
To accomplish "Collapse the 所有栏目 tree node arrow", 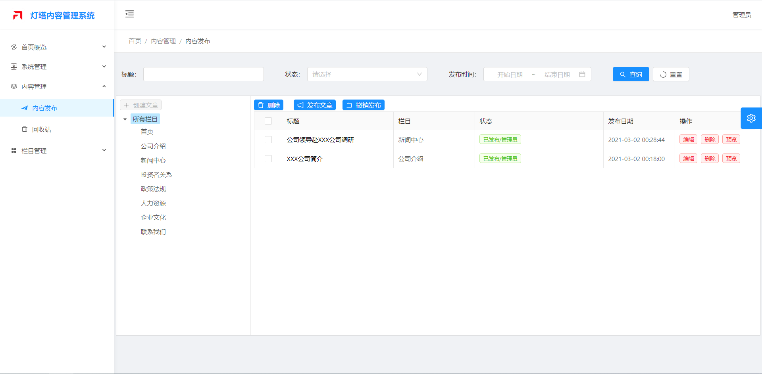I will coord(125,119).
